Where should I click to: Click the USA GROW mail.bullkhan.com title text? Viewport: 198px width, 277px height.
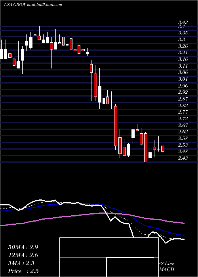click(x=33, y=5)
